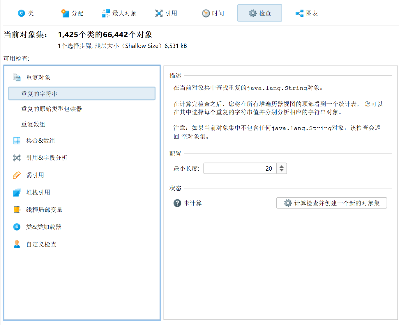This screenshot has height=325, width=401.
Task: Select the 重复数组 inspection
Action: click(x=33, y=124)
